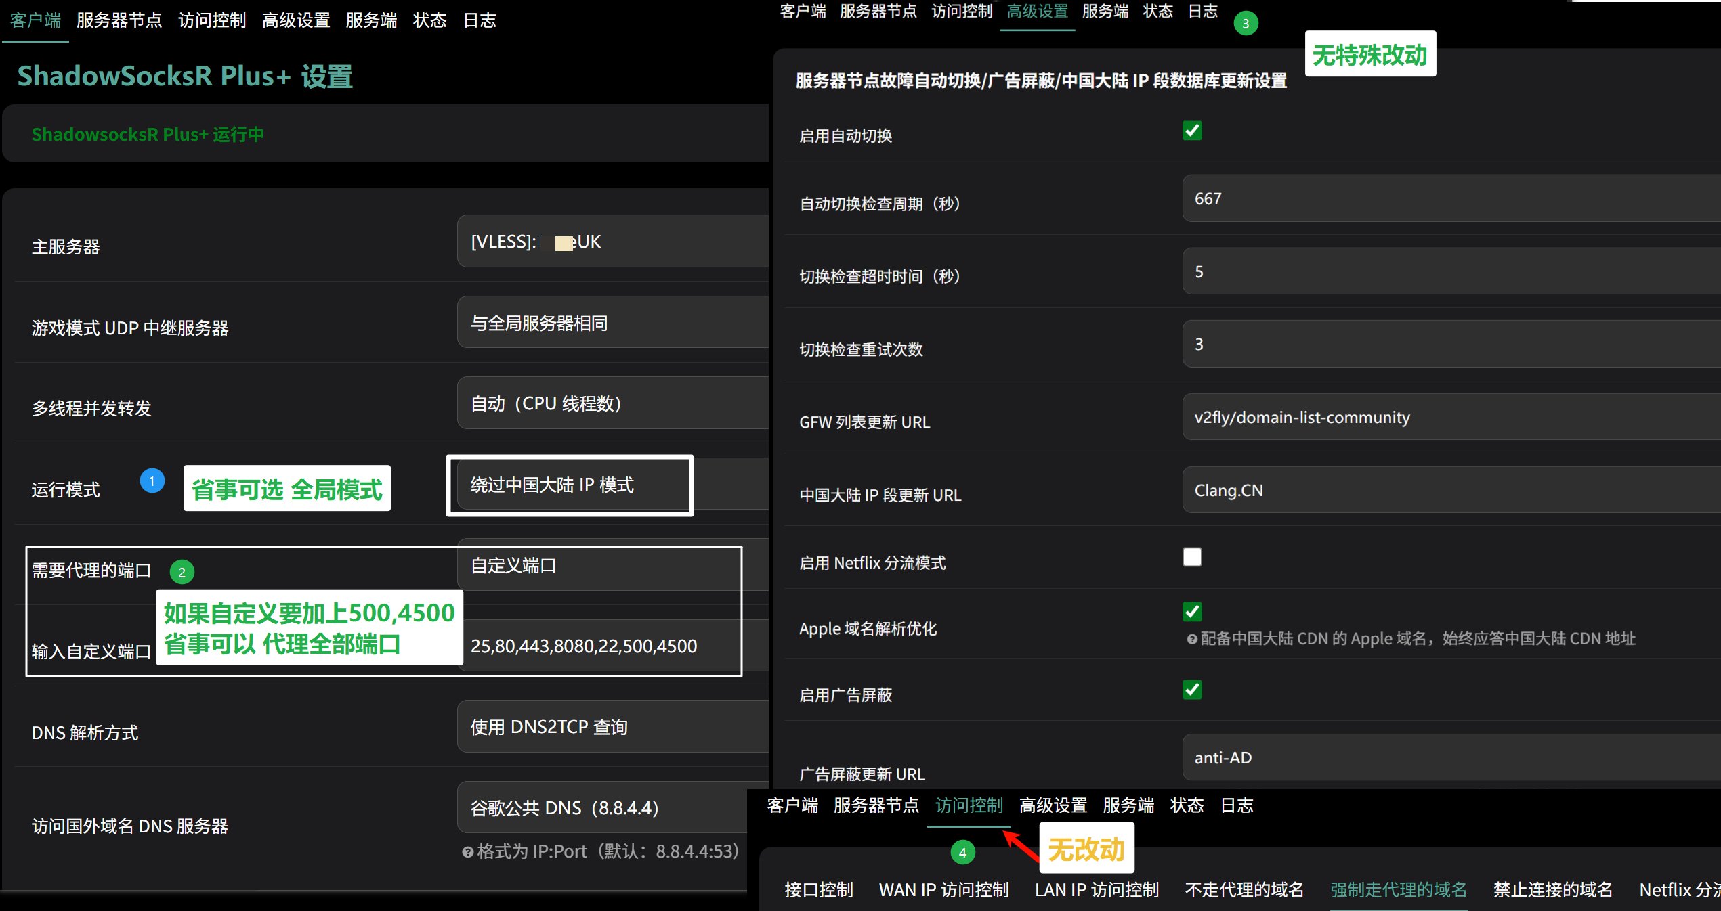Switch to the 服务端 menu item
1721x911 pixels.
(371, 20)
